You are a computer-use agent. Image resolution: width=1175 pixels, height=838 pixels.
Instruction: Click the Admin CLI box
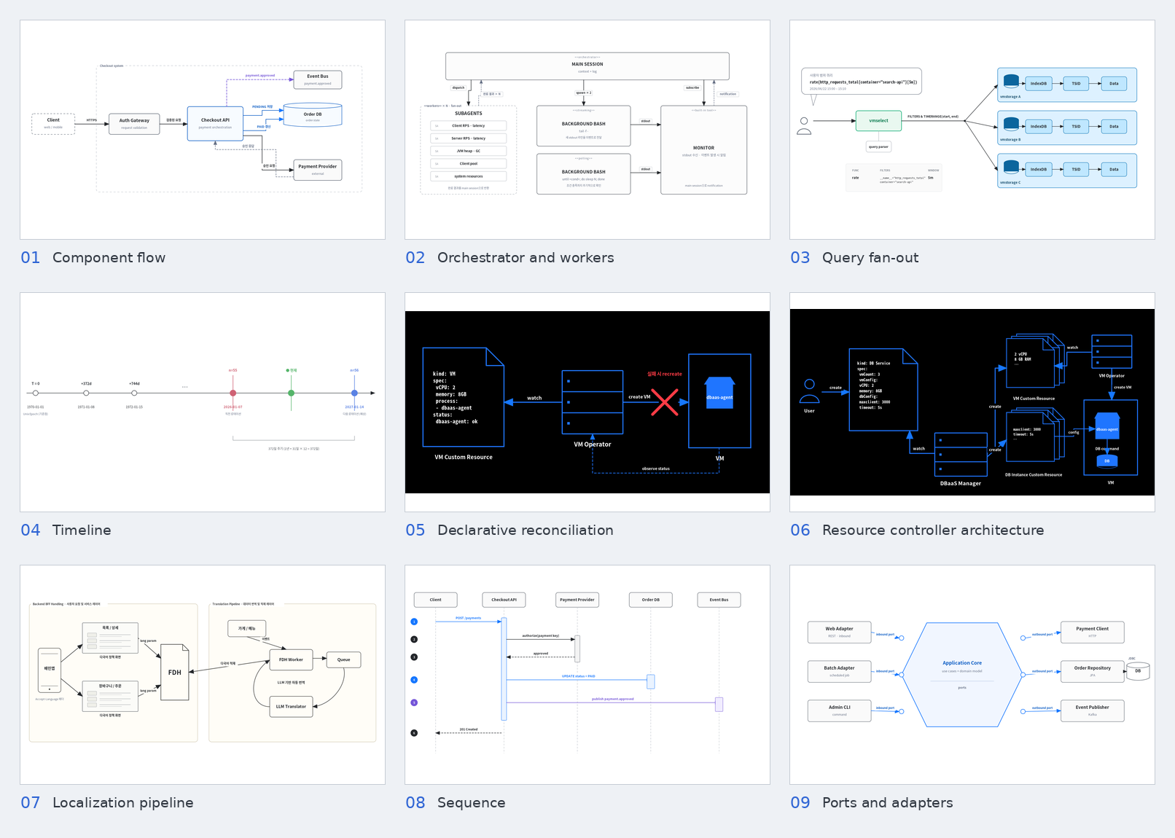839,710
